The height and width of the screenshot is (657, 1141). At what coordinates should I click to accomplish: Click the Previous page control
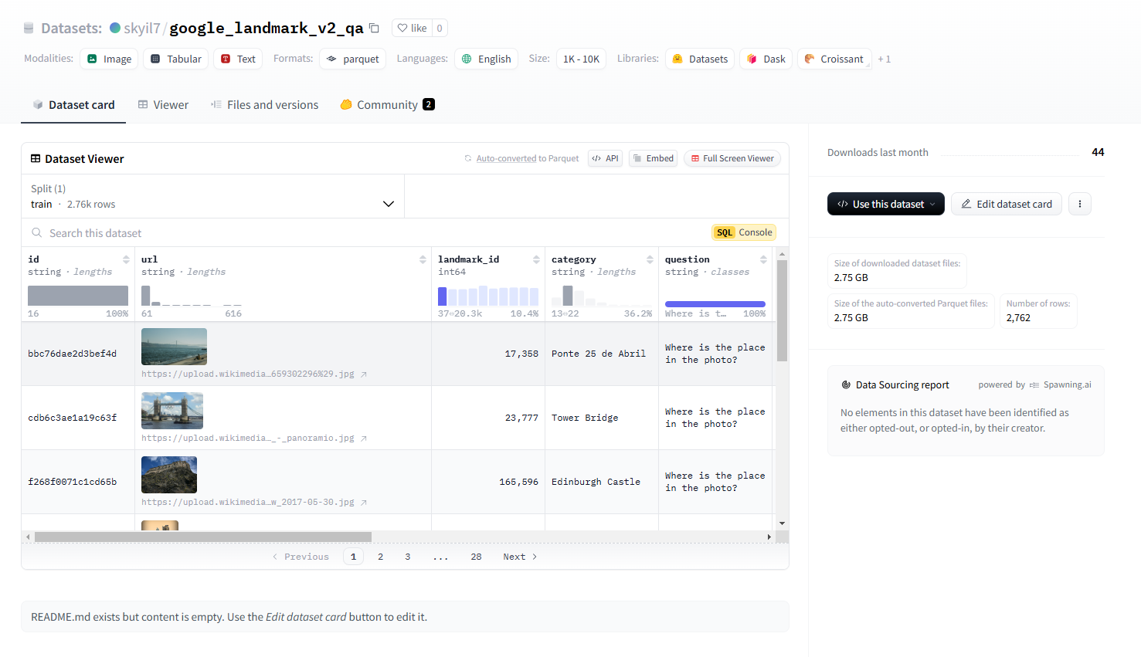click(301, 557)
